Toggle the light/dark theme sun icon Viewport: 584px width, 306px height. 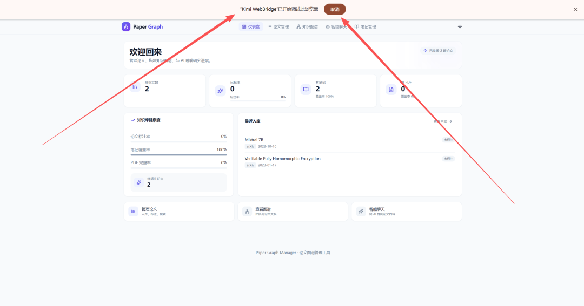460,26
